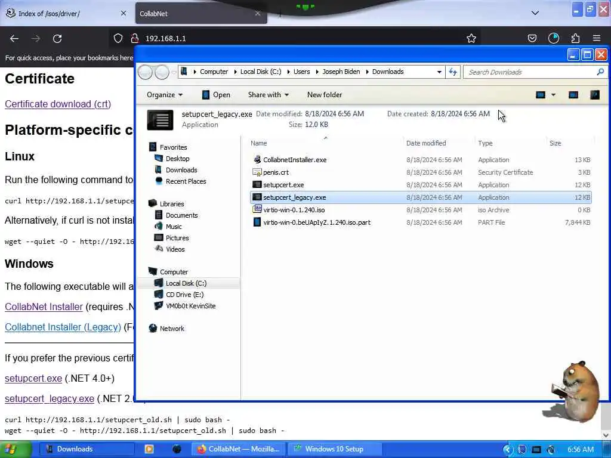Switch to the 'Index of /isos/driver/' tab
The width and height of the screenshot is (611, 458).
click(66, 13)
